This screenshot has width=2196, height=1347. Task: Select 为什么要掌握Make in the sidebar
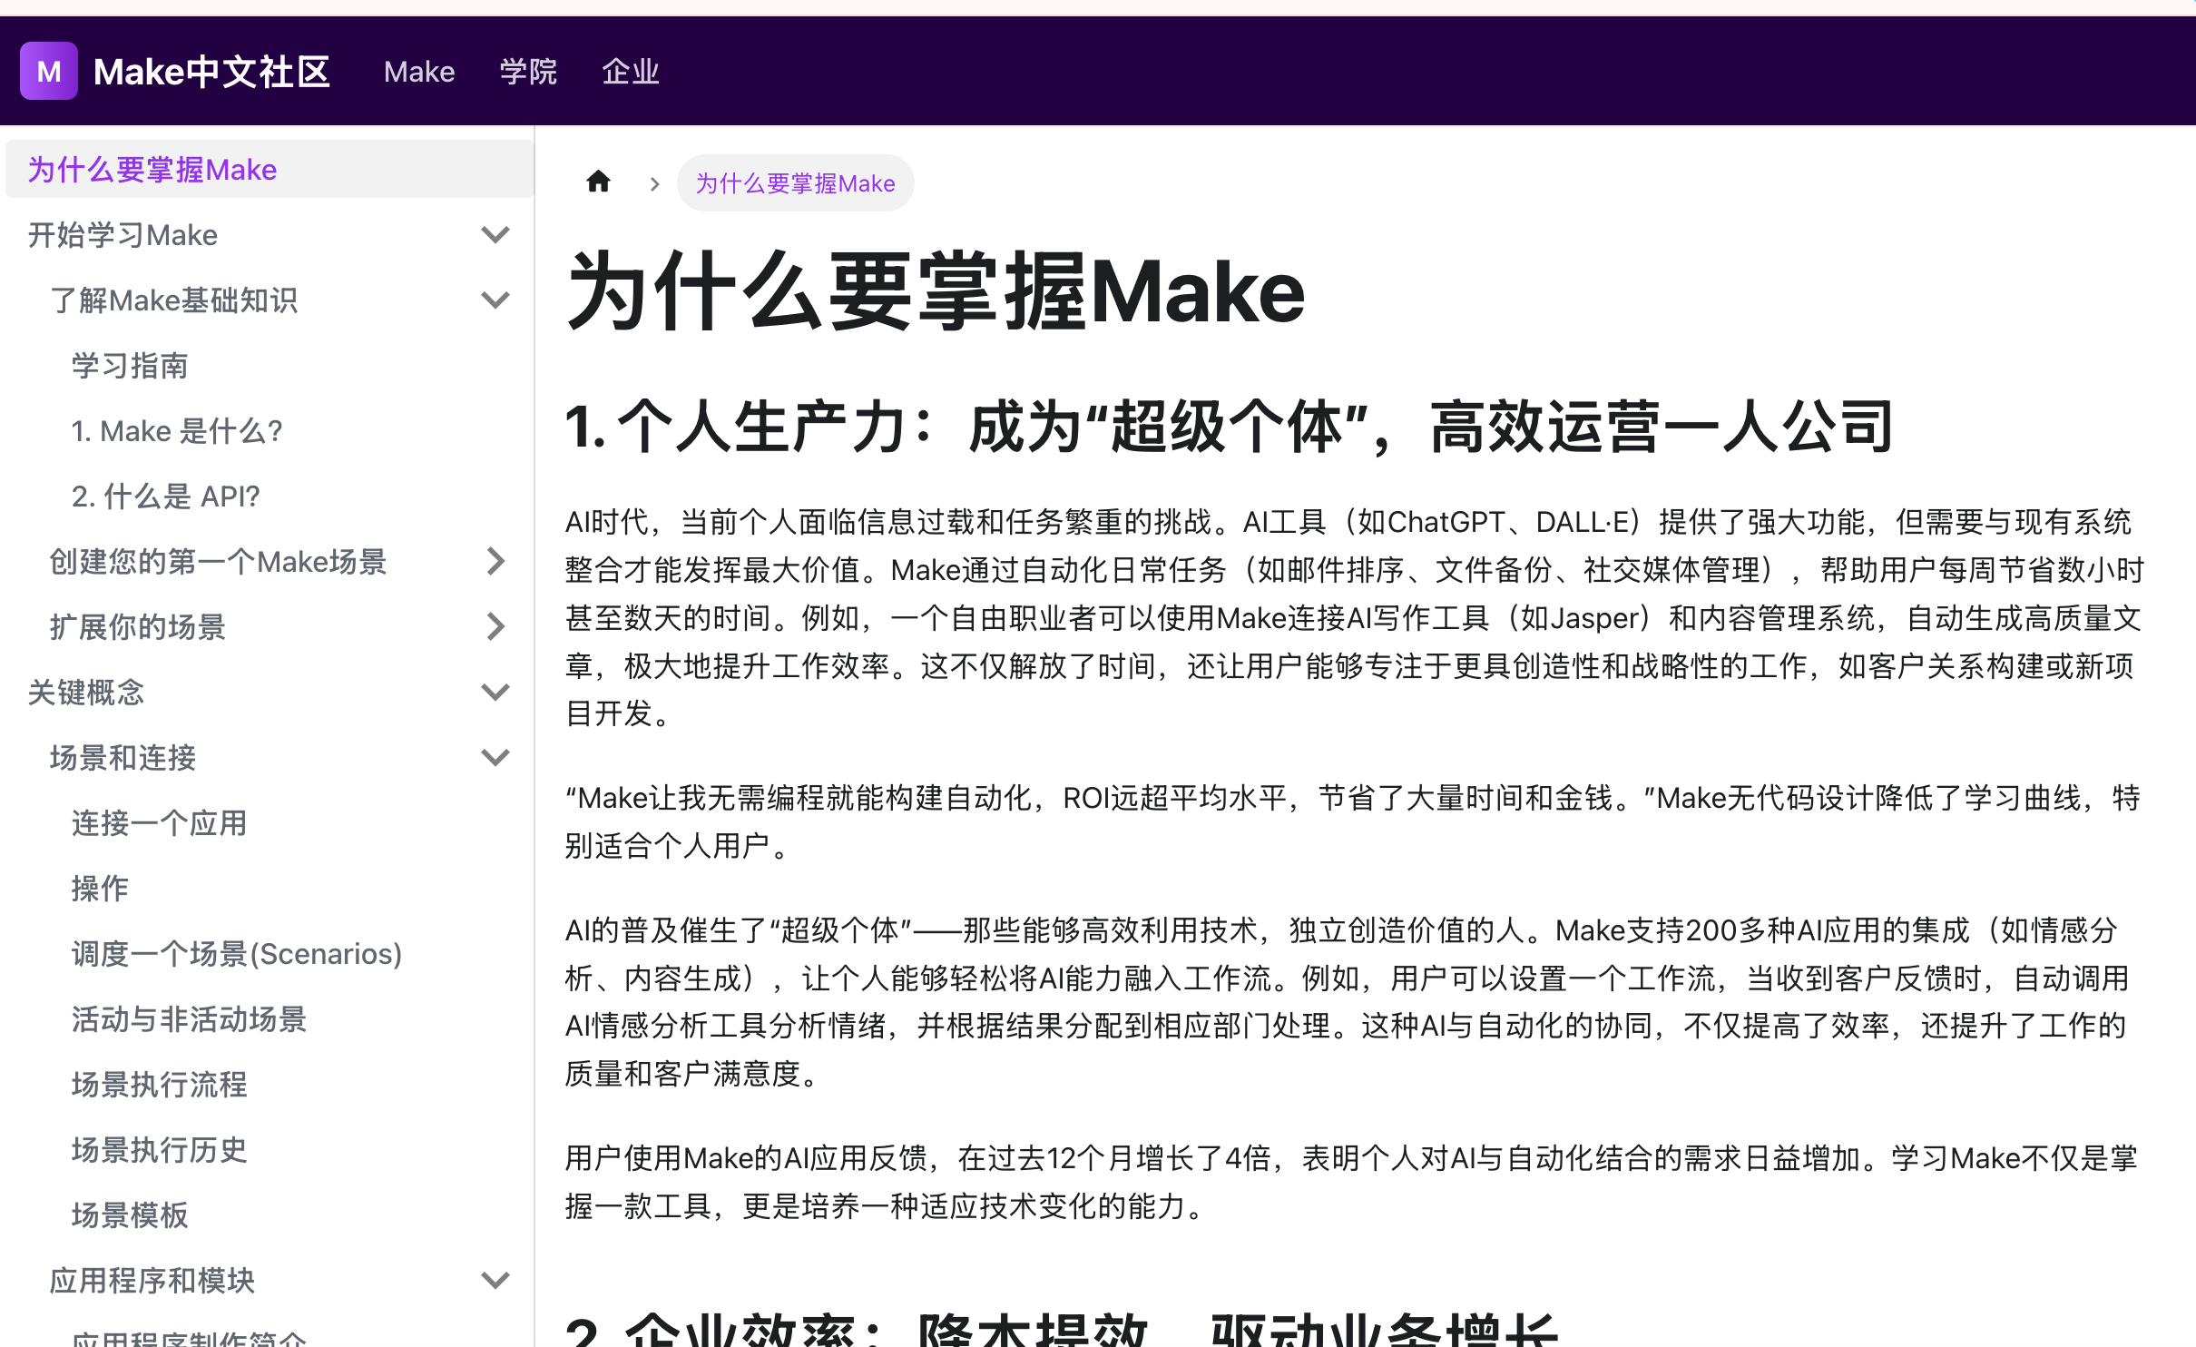(152, 170)
